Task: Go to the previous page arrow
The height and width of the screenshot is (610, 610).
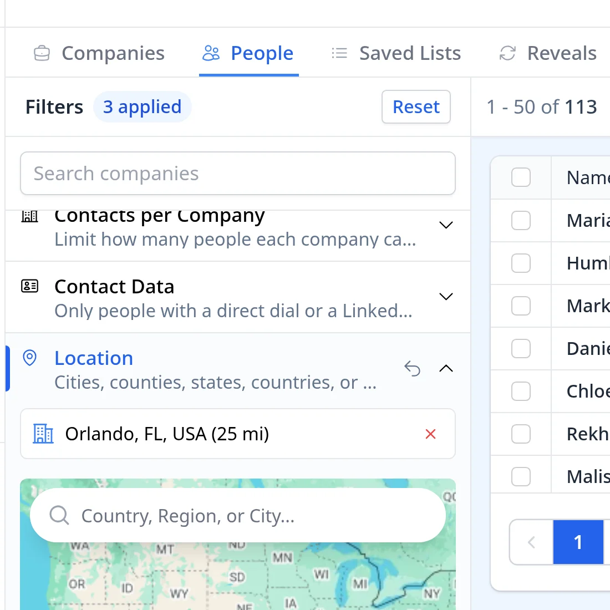Action: 531,542
